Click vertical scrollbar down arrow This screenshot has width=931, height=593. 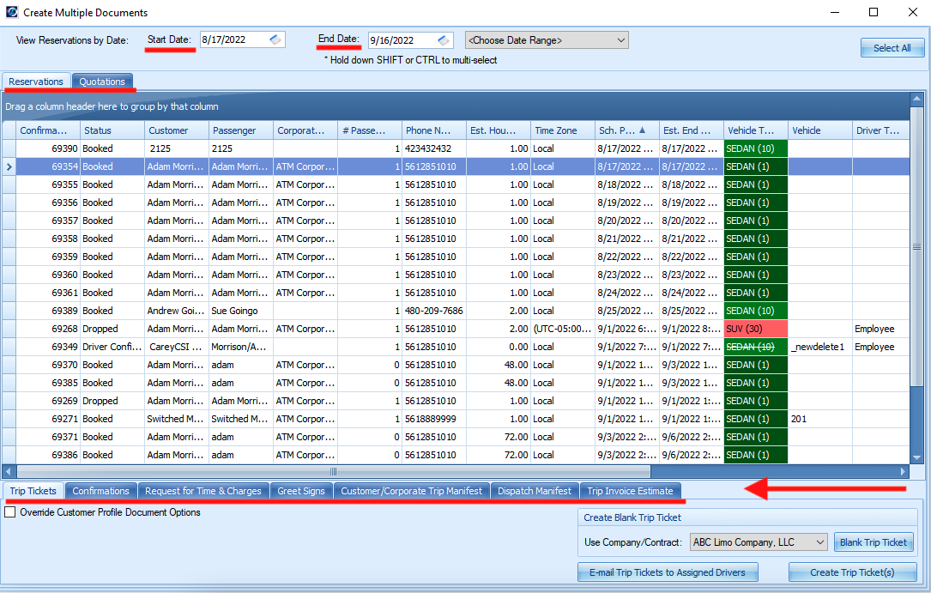pos(916,457)
